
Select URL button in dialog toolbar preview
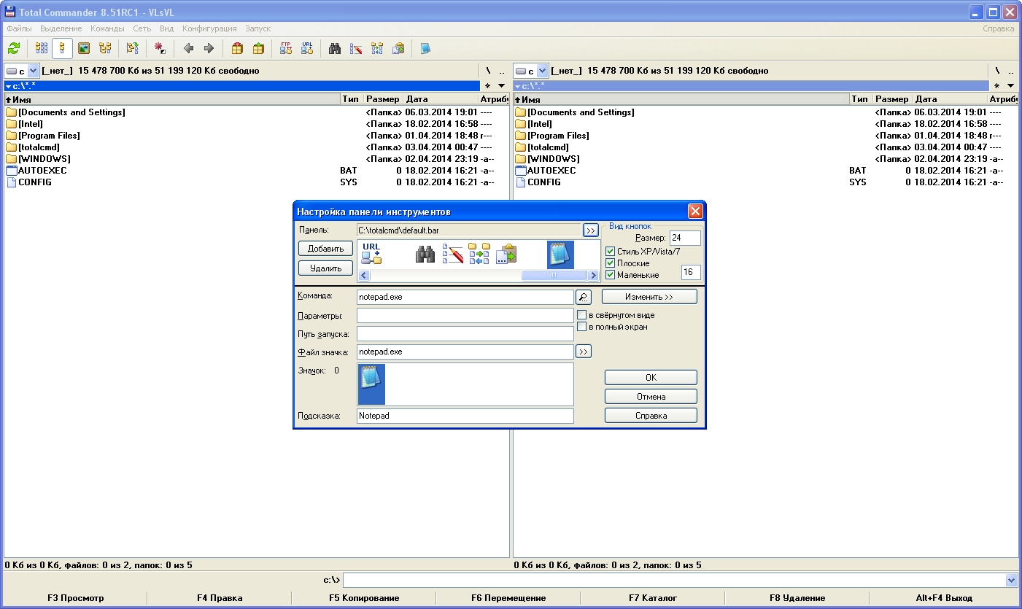click(x=371, y=254)
